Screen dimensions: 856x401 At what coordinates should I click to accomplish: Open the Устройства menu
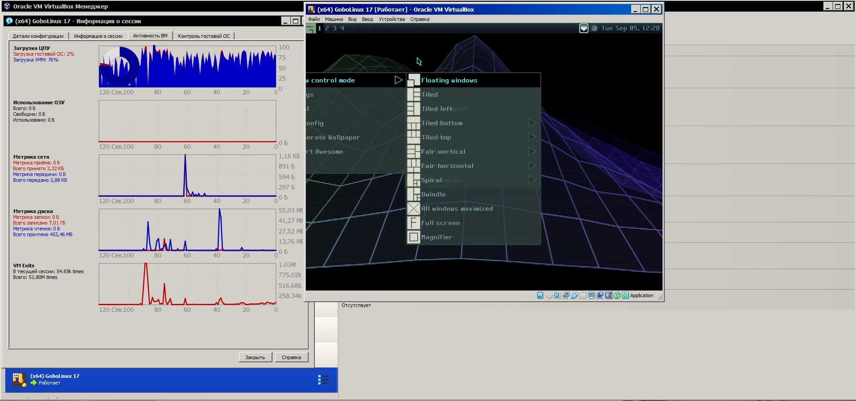pyautogui.click(x=391, y=19)
